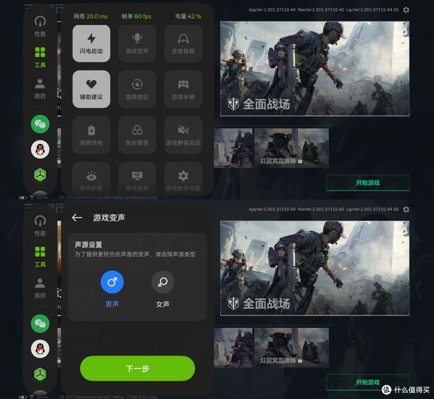434x399 pixels.
Task: Open 游戏变声 microphone tile
Action: click(x=137, y=43)
